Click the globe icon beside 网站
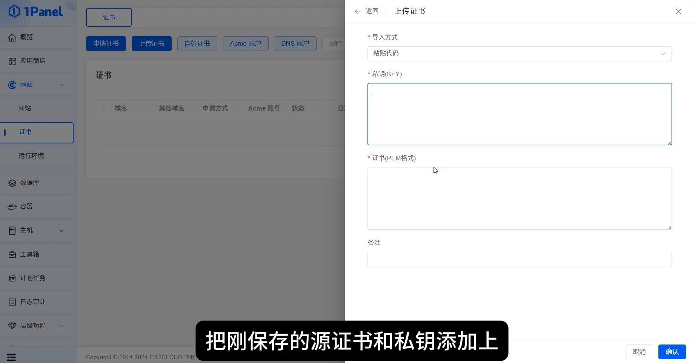 (x=12, y=85)
